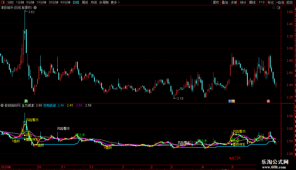This screenshot has height=170, width=296.
Task: Add stock with +自选 button
Action: 280,2
